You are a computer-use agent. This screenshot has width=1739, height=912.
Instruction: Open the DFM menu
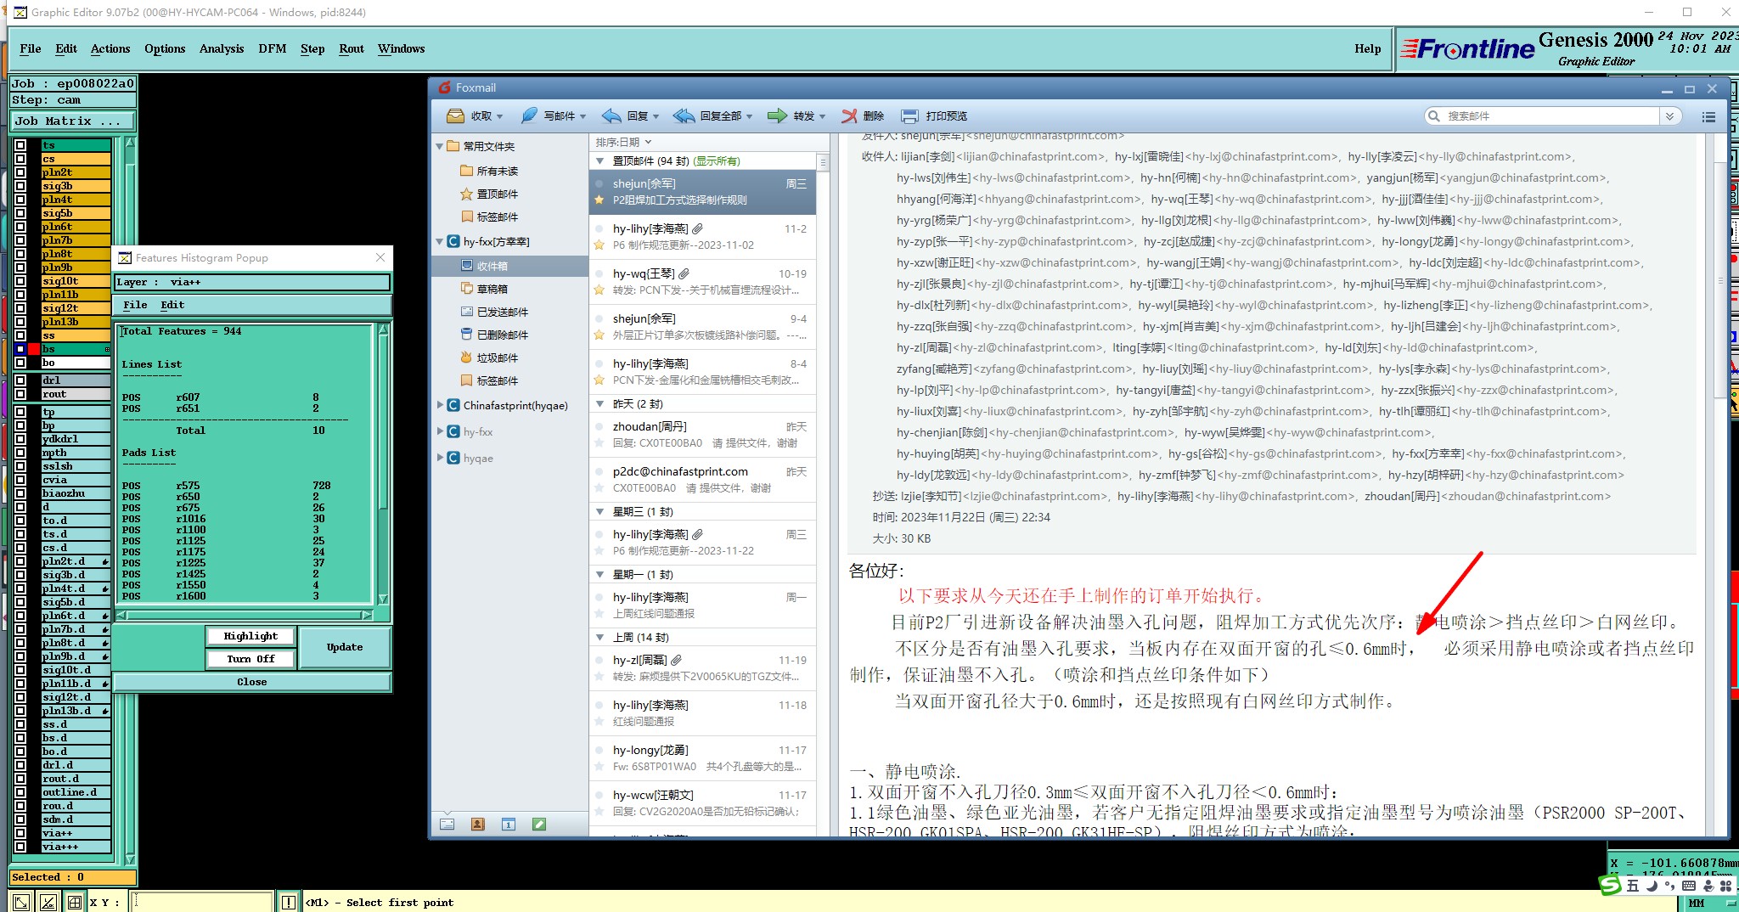tap(273, 48)
